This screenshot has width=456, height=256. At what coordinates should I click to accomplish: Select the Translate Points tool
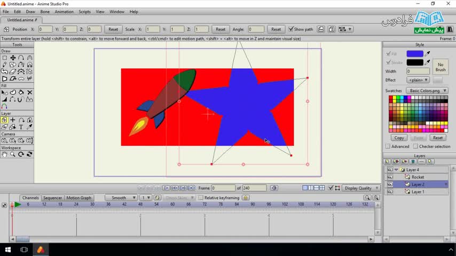(13, 58)
